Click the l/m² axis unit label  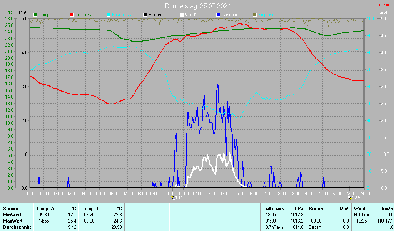point(22,13)
